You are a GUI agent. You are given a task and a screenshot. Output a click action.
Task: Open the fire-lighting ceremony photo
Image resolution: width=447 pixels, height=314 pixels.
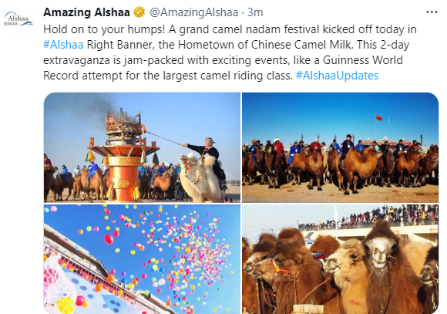click(x=142, y=147)
